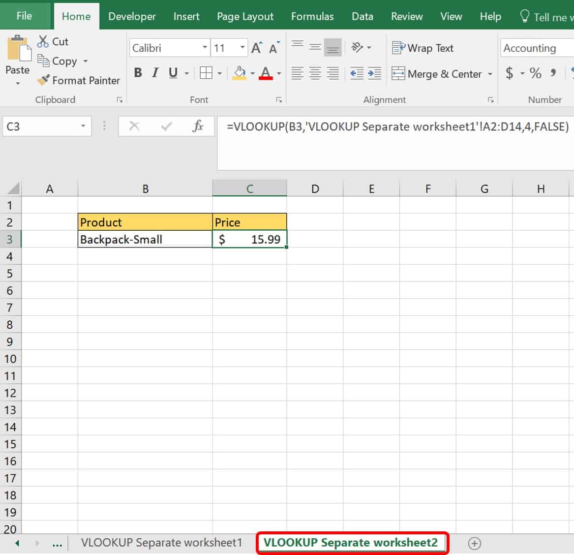Click the Insert Function fx icon
574x555 pixels.
coord(198,126)
